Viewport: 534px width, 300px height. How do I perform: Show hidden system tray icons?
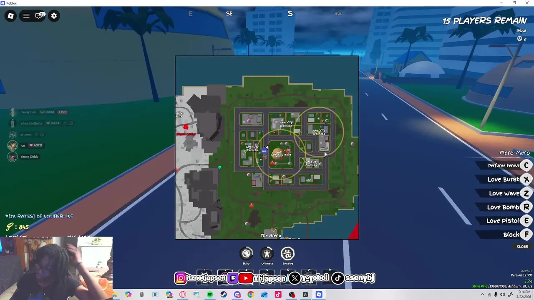[483, 295]
